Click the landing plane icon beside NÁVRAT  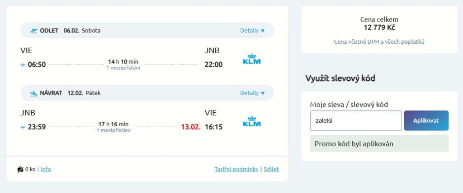click(x=34, y=93)
